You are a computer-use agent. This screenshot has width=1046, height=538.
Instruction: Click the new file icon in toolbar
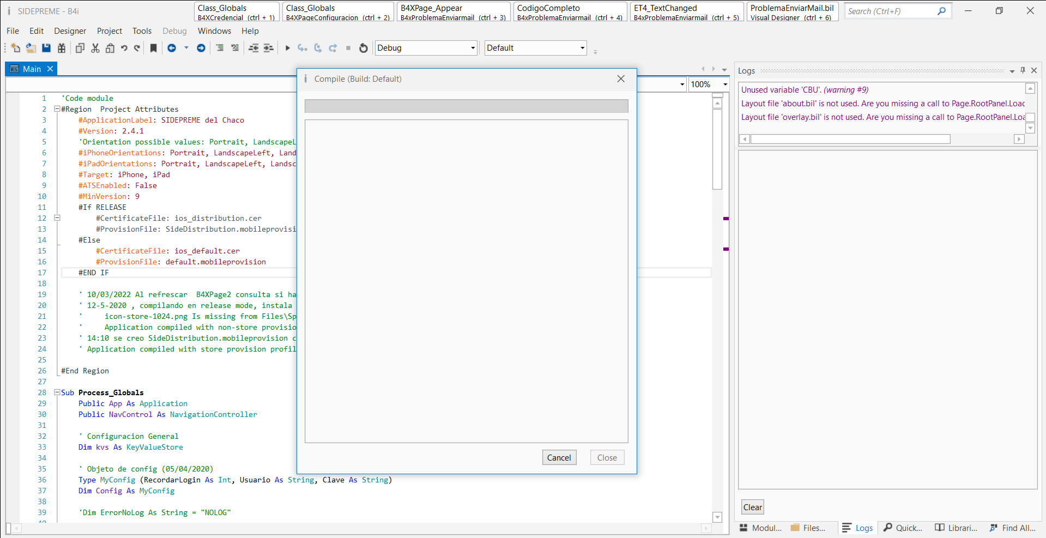click(15, 48)
